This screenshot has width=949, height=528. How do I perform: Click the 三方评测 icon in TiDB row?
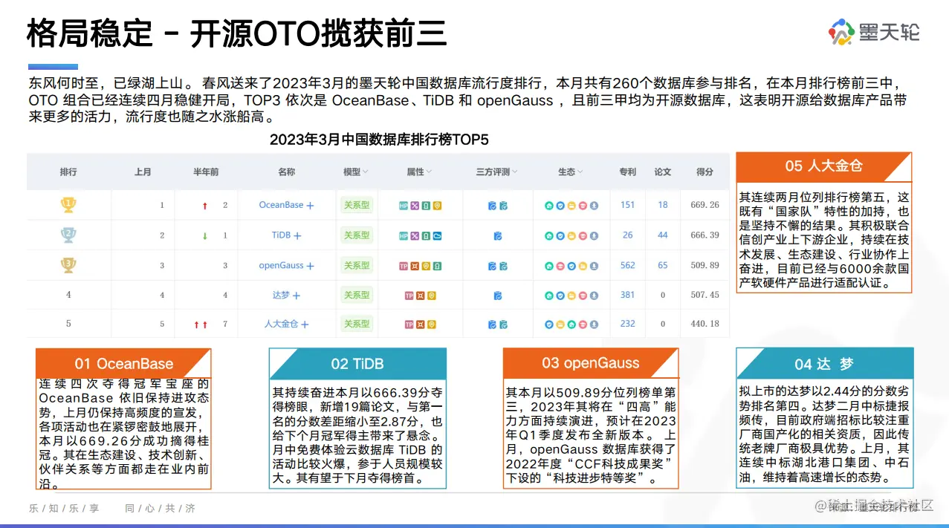(x=498, y=235)
